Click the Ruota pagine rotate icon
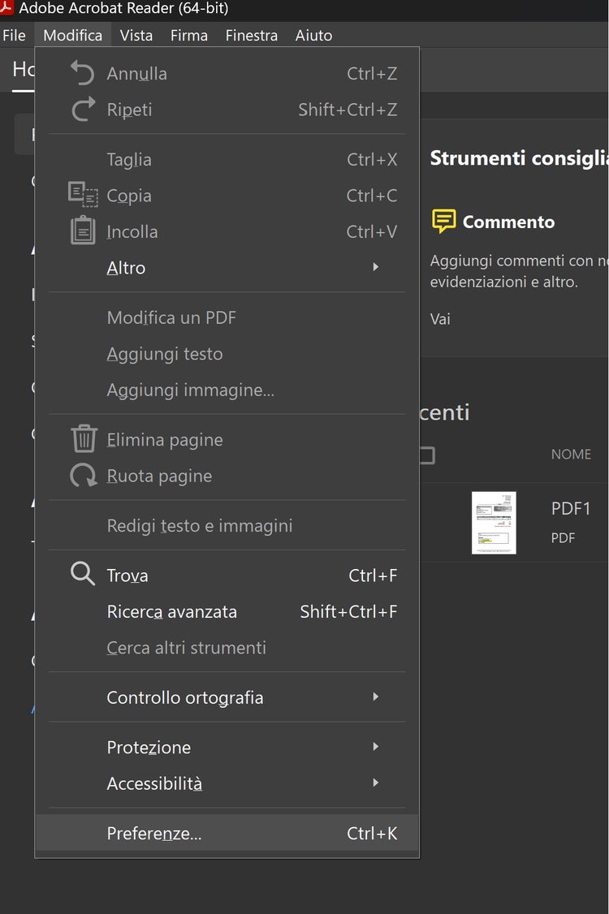The width and height of the screenshot is (609, 914). point(83,476)
